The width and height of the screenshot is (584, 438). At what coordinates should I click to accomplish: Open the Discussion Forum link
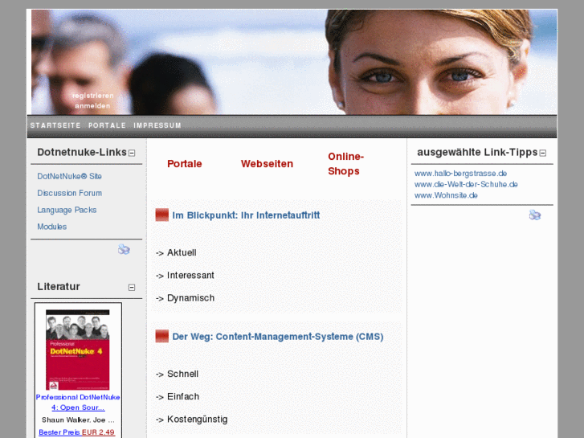(69, 193)
